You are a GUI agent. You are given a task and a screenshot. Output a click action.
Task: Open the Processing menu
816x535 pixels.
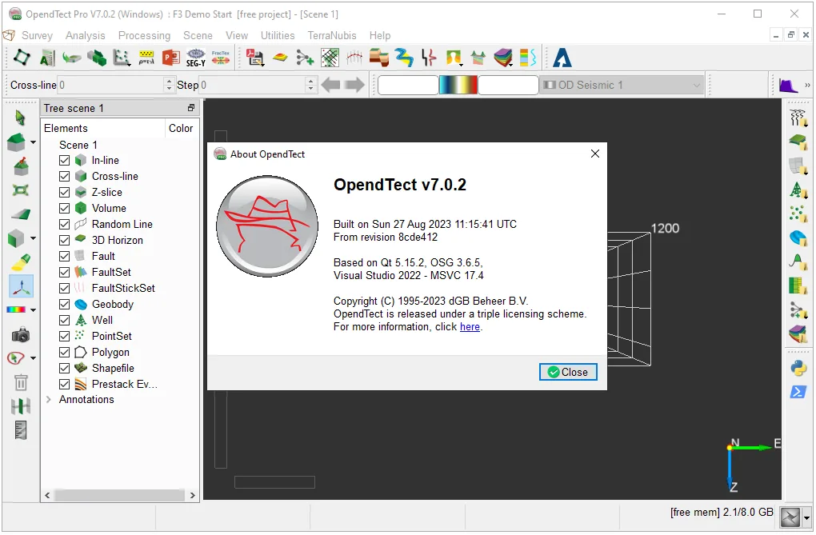point(144,35)
